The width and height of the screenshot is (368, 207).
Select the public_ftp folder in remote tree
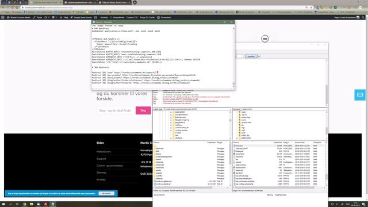pyautogui.click(x=246, y=136)
